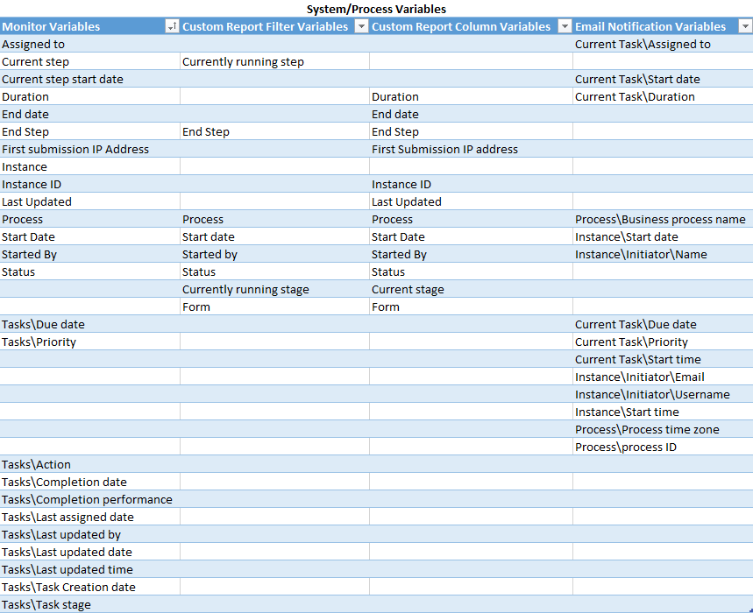Select the 'Tasks\Last updated by' cell

[x=89, y=534]
